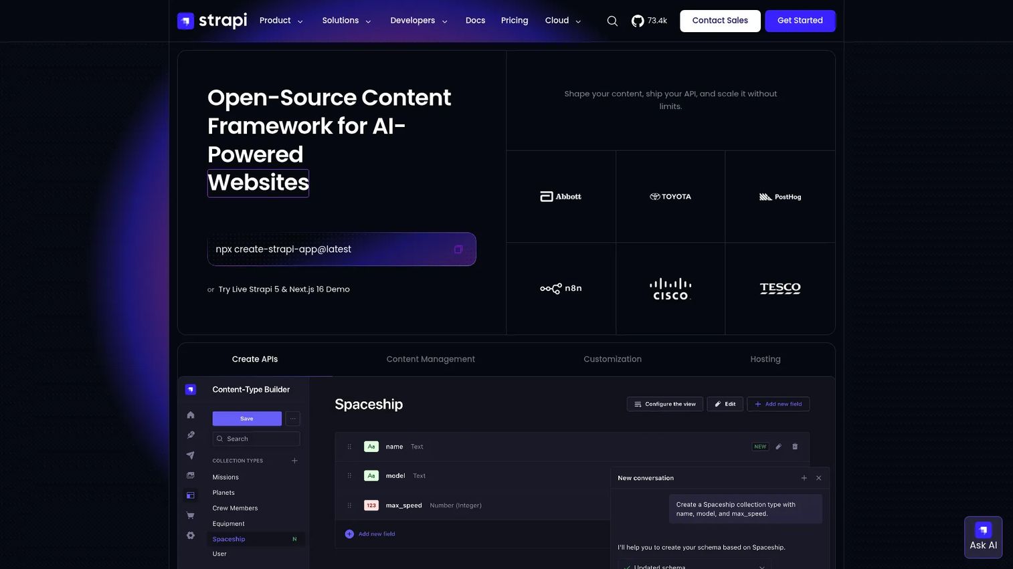Click the paper plane icon in sidebar

191,455
